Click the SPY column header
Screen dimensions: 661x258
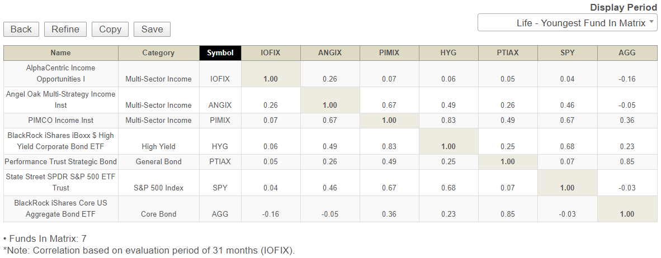[567, 53]
